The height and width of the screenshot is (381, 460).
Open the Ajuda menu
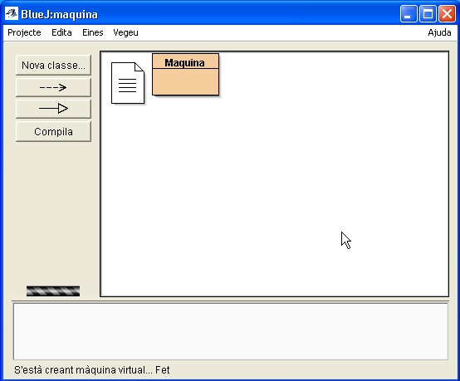click(x=439, y=32)
